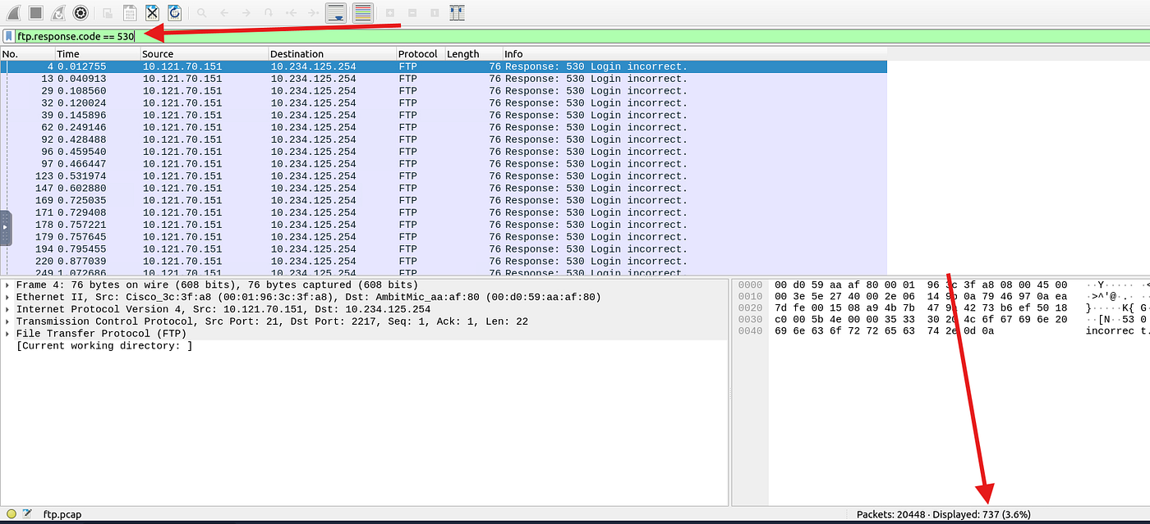The height and width of the screenshot is (524, 1150).
Task: Go back in packet history
Action: click(x=223, y=12)
